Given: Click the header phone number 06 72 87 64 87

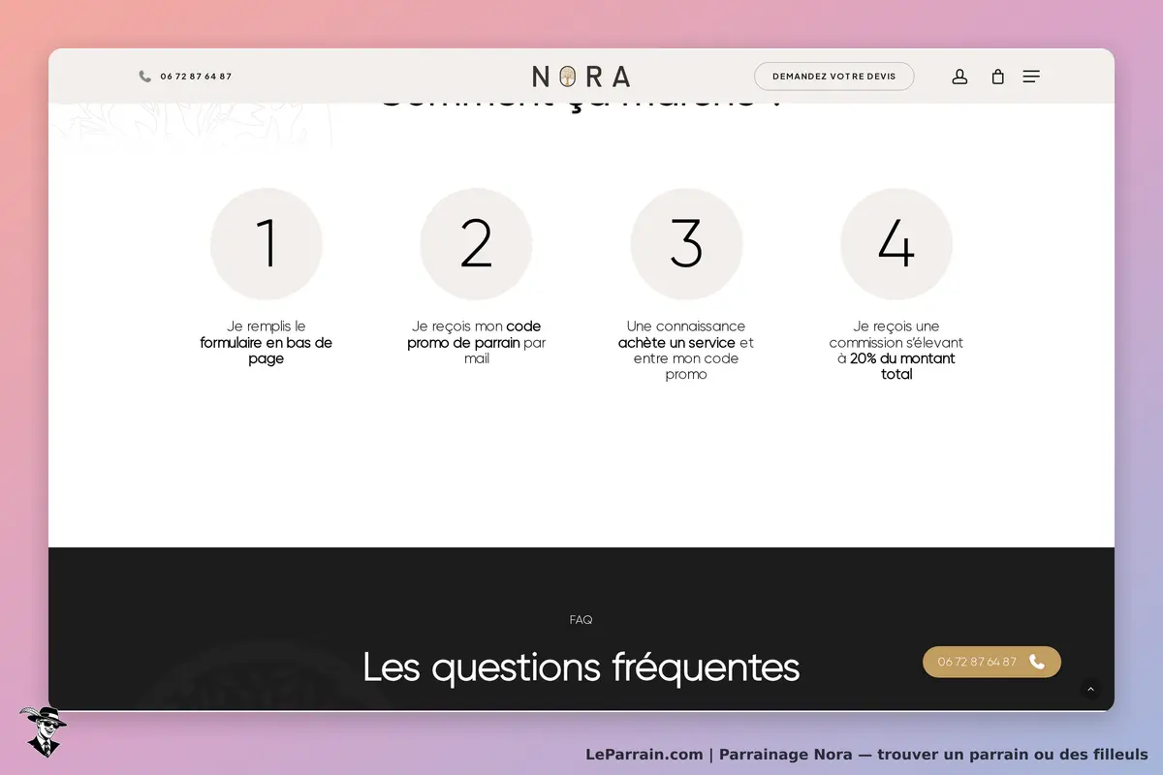Looking at the screenshot, I should click(x=196, y=77).
